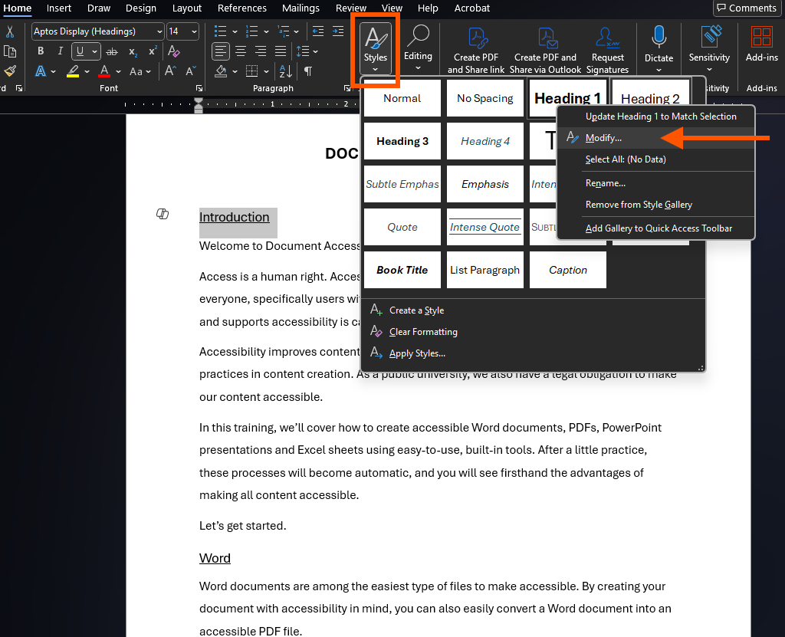Screen dimensions: 785x637
Task: Click the Clear All Formatting icon
Action: point(174,51)
